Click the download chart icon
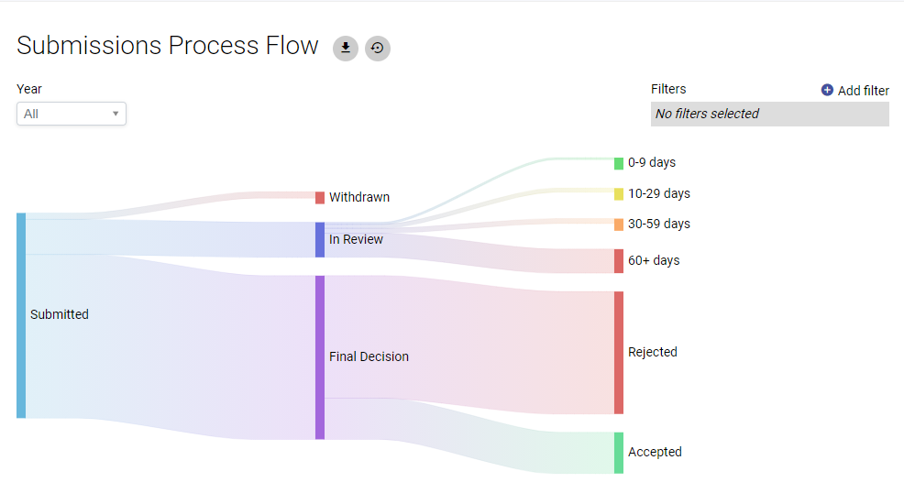 coord(345,49)
